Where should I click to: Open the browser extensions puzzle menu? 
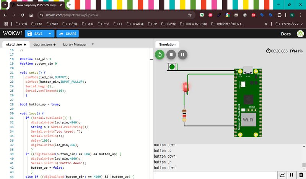[x=279, y=15]
